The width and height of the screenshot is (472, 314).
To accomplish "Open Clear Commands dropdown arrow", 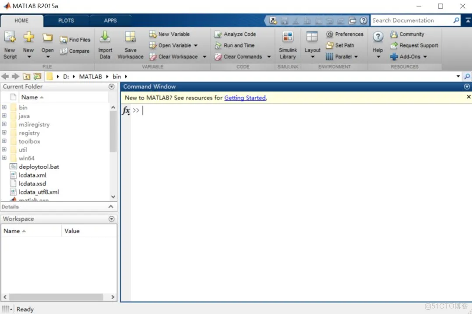I will 269,57.
